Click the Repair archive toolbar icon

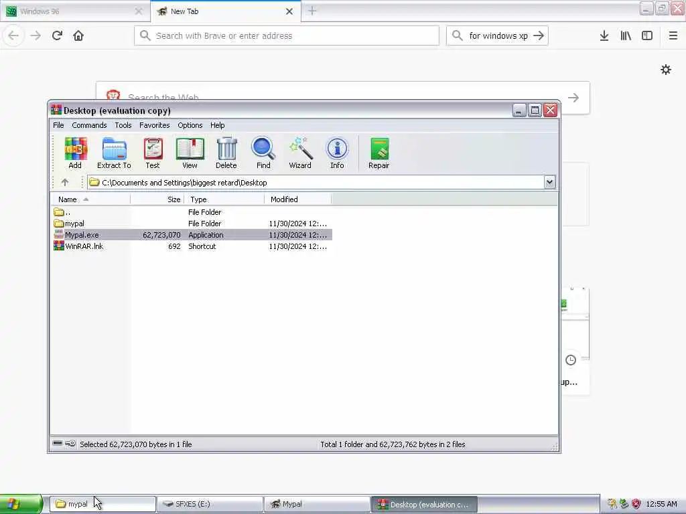tap(379, 153)
